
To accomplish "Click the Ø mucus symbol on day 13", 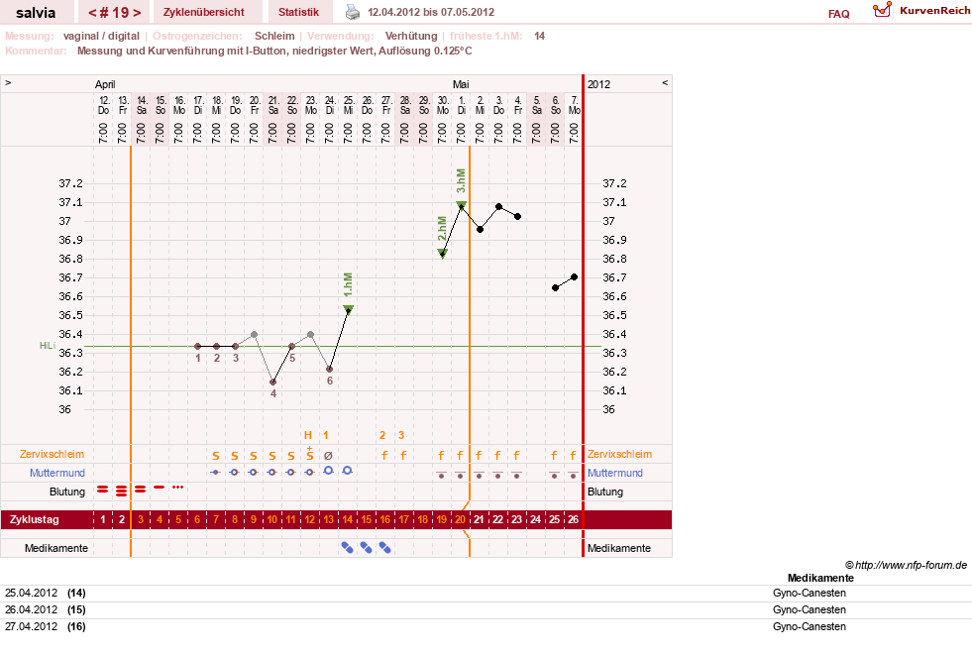I will (x=329, y=456).
